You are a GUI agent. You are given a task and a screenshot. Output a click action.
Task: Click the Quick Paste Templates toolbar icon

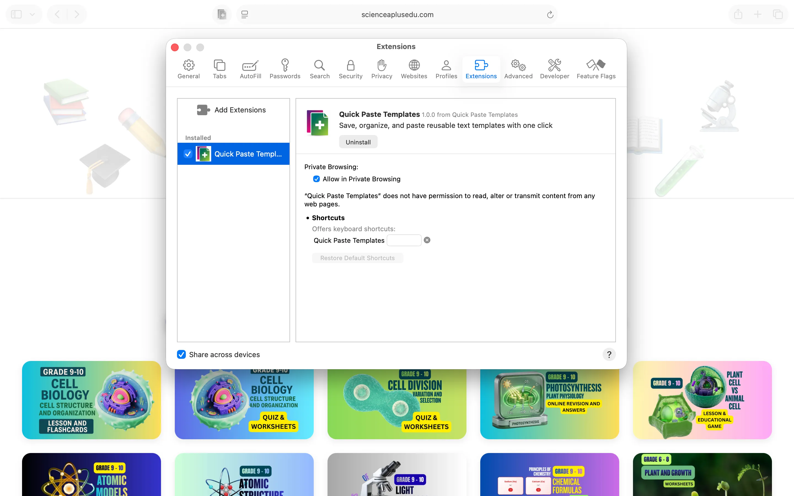pyautogui.click(x=222, y=14)
